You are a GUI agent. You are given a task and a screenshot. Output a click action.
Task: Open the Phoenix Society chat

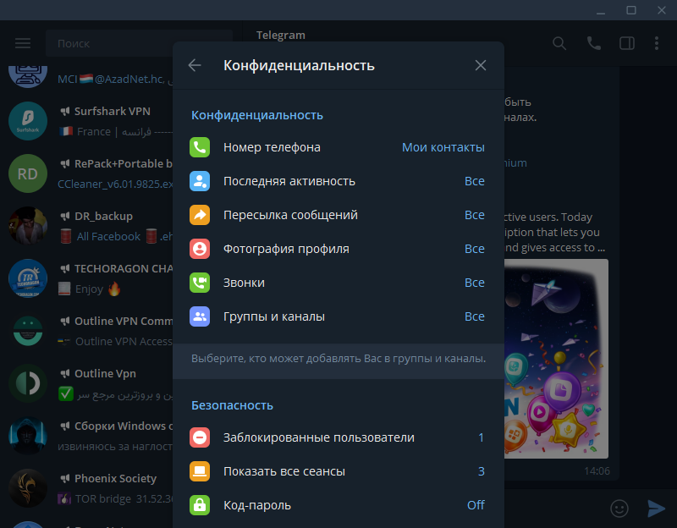[86, 488]
